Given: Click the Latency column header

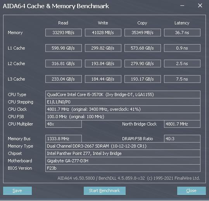Looking at the screenshot, I should (182, 23).
